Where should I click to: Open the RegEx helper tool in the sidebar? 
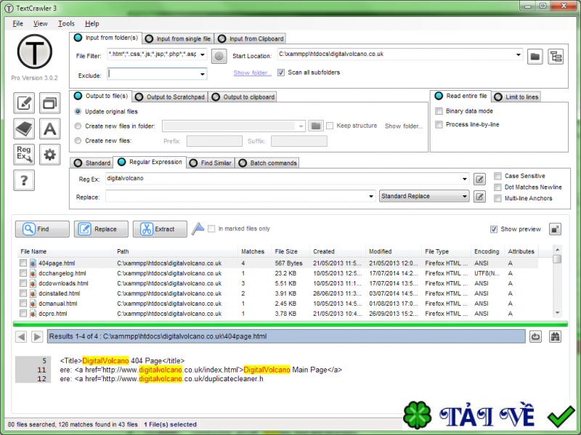tap(24, 153)
